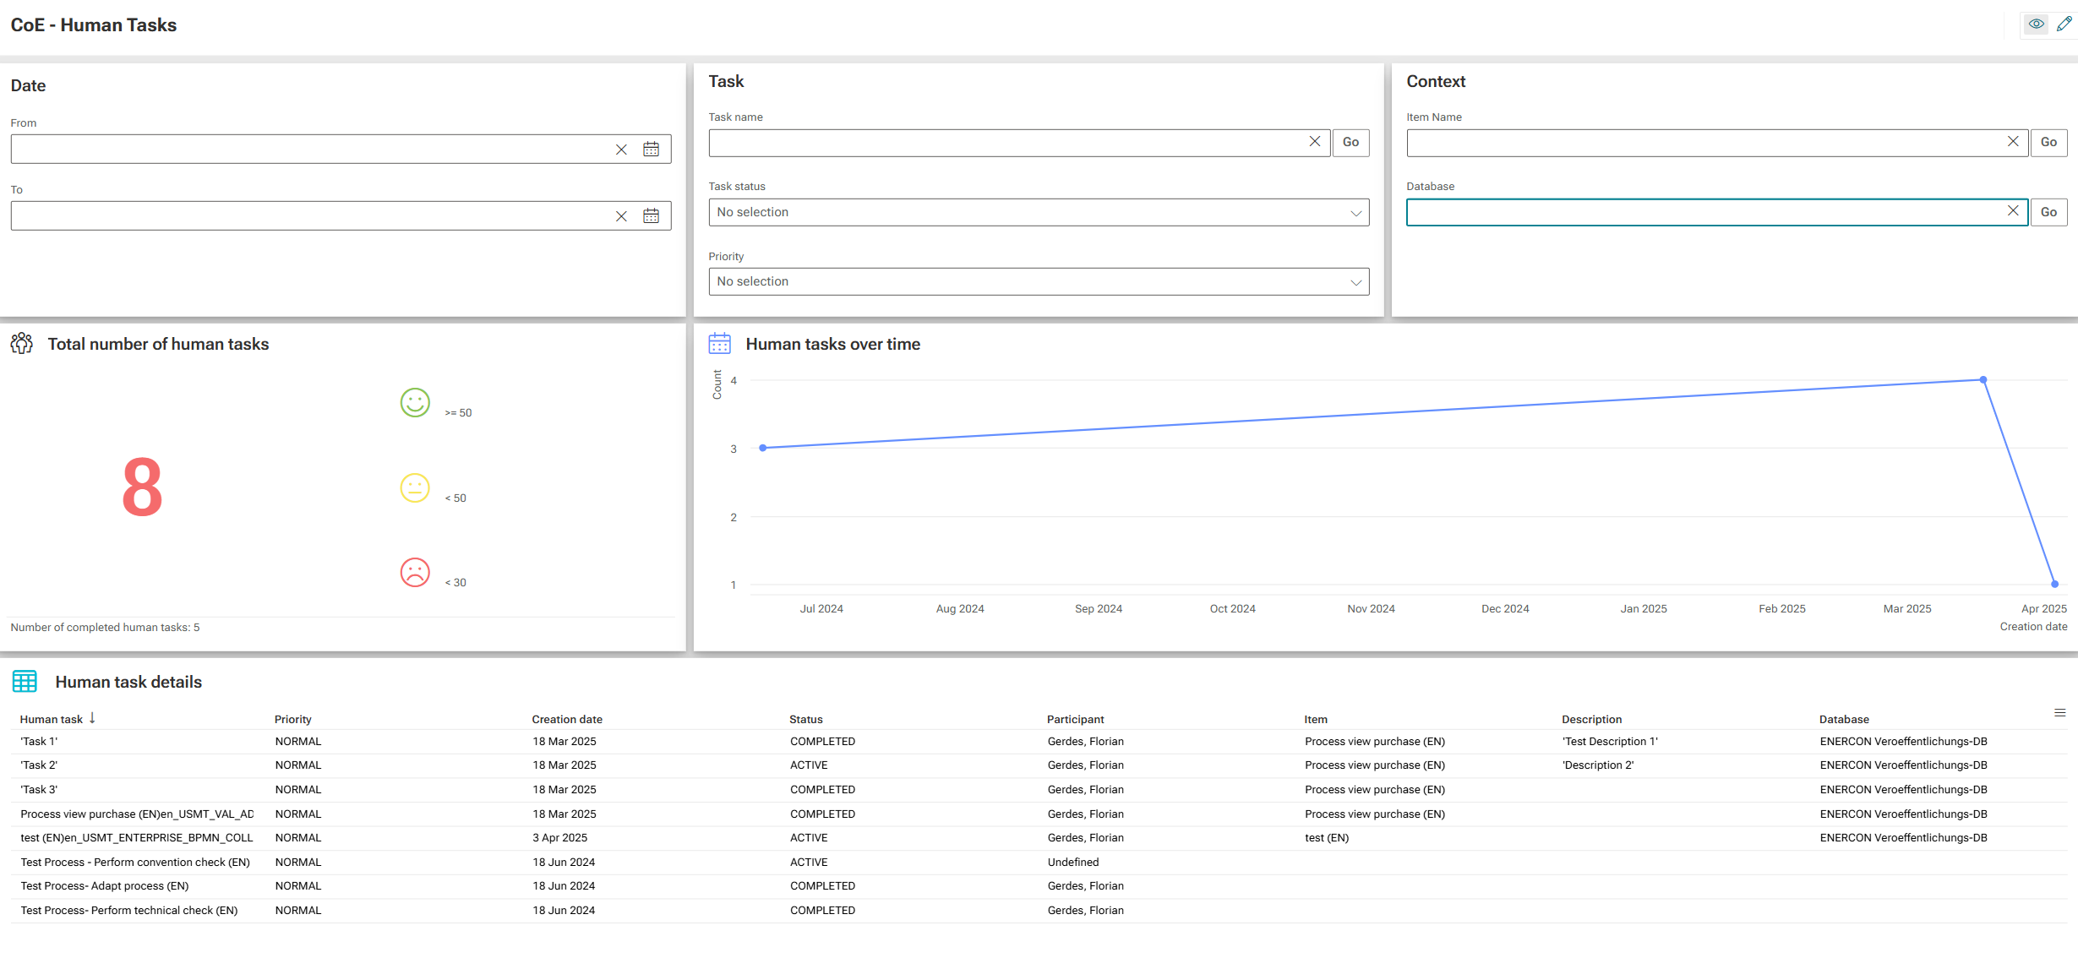Click the green happy smiley icon

pyautogui.click(x=415, y=403)
